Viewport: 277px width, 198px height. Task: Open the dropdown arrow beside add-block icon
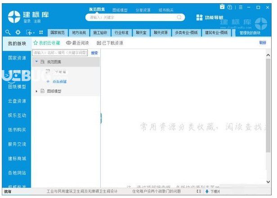click(x=34, y=33)
